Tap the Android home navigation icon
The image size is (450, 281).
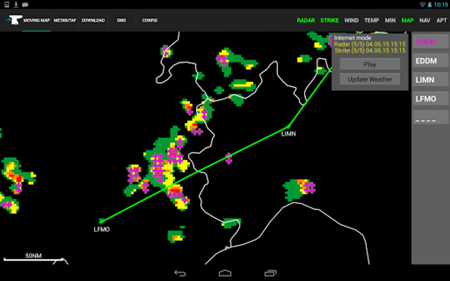coord(225,274)
